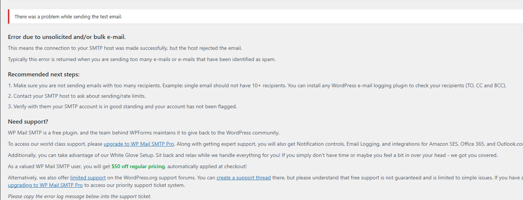Click the "Typically this error is returned" sentence
Viewport: 523px width, 200px height.
point(142,59)
